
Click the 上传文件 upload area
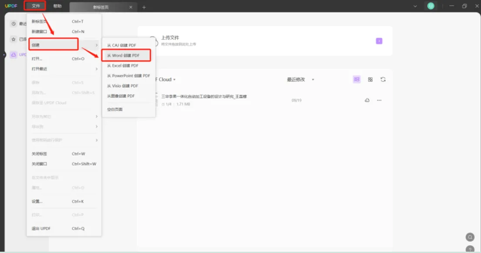265,41
